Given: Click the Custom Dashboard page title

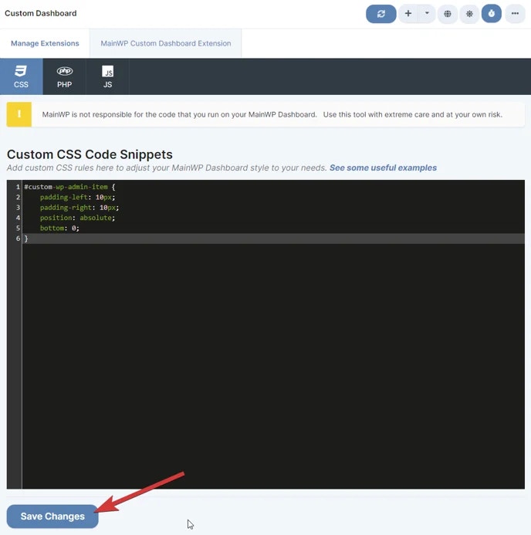Looking at the screenshot, I should coord(41,13).
